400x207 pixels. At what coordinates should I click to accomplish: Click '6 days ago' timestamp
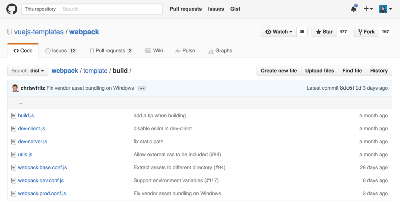[375, 181]
